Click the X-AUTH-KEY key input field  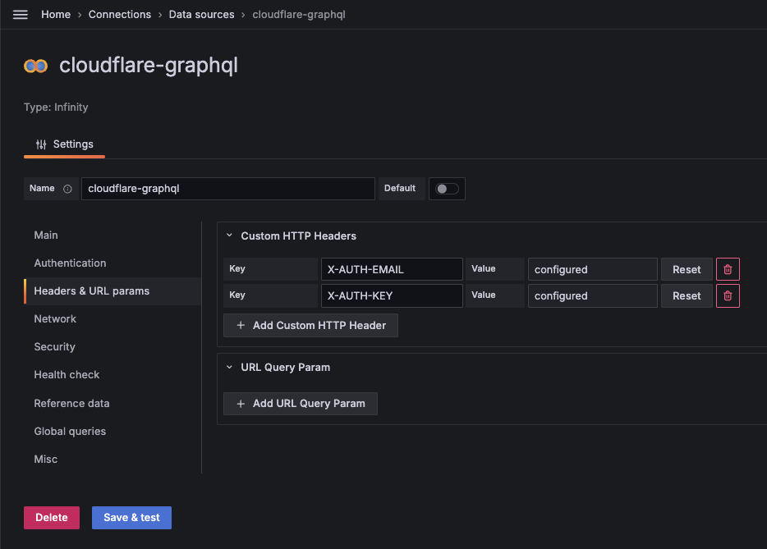[392, 295]
